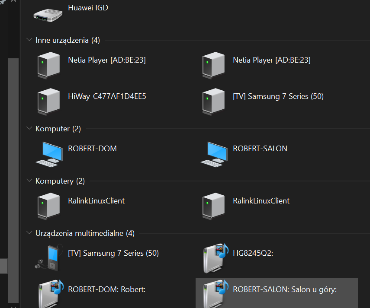This screenshot has height=308, width=370.
Task: Collapse the Urządzenia multimedialne group chevron
Action: point(29,233)
